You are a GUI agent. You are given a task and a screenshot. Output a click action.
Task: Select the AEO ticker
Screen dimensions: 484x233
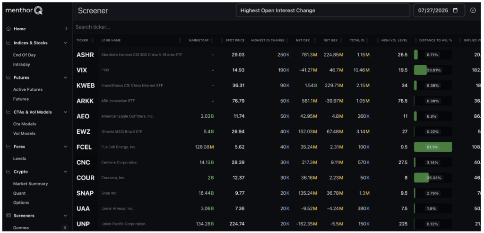coord(83,116)
